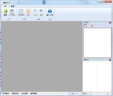
Task: Close the 属性区 panel
Action: 110,60
